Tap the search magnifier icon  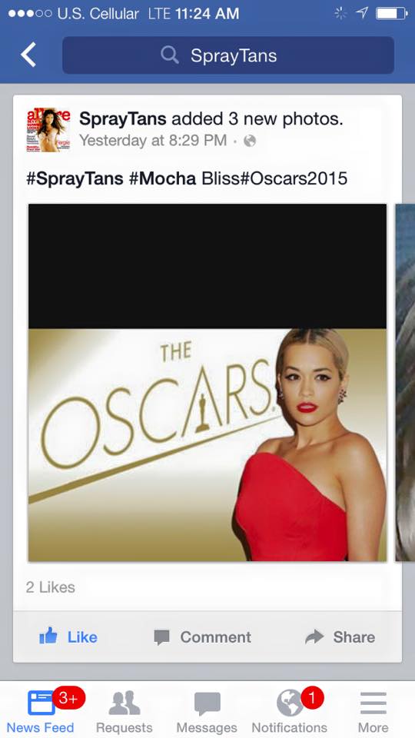point(170,55)
